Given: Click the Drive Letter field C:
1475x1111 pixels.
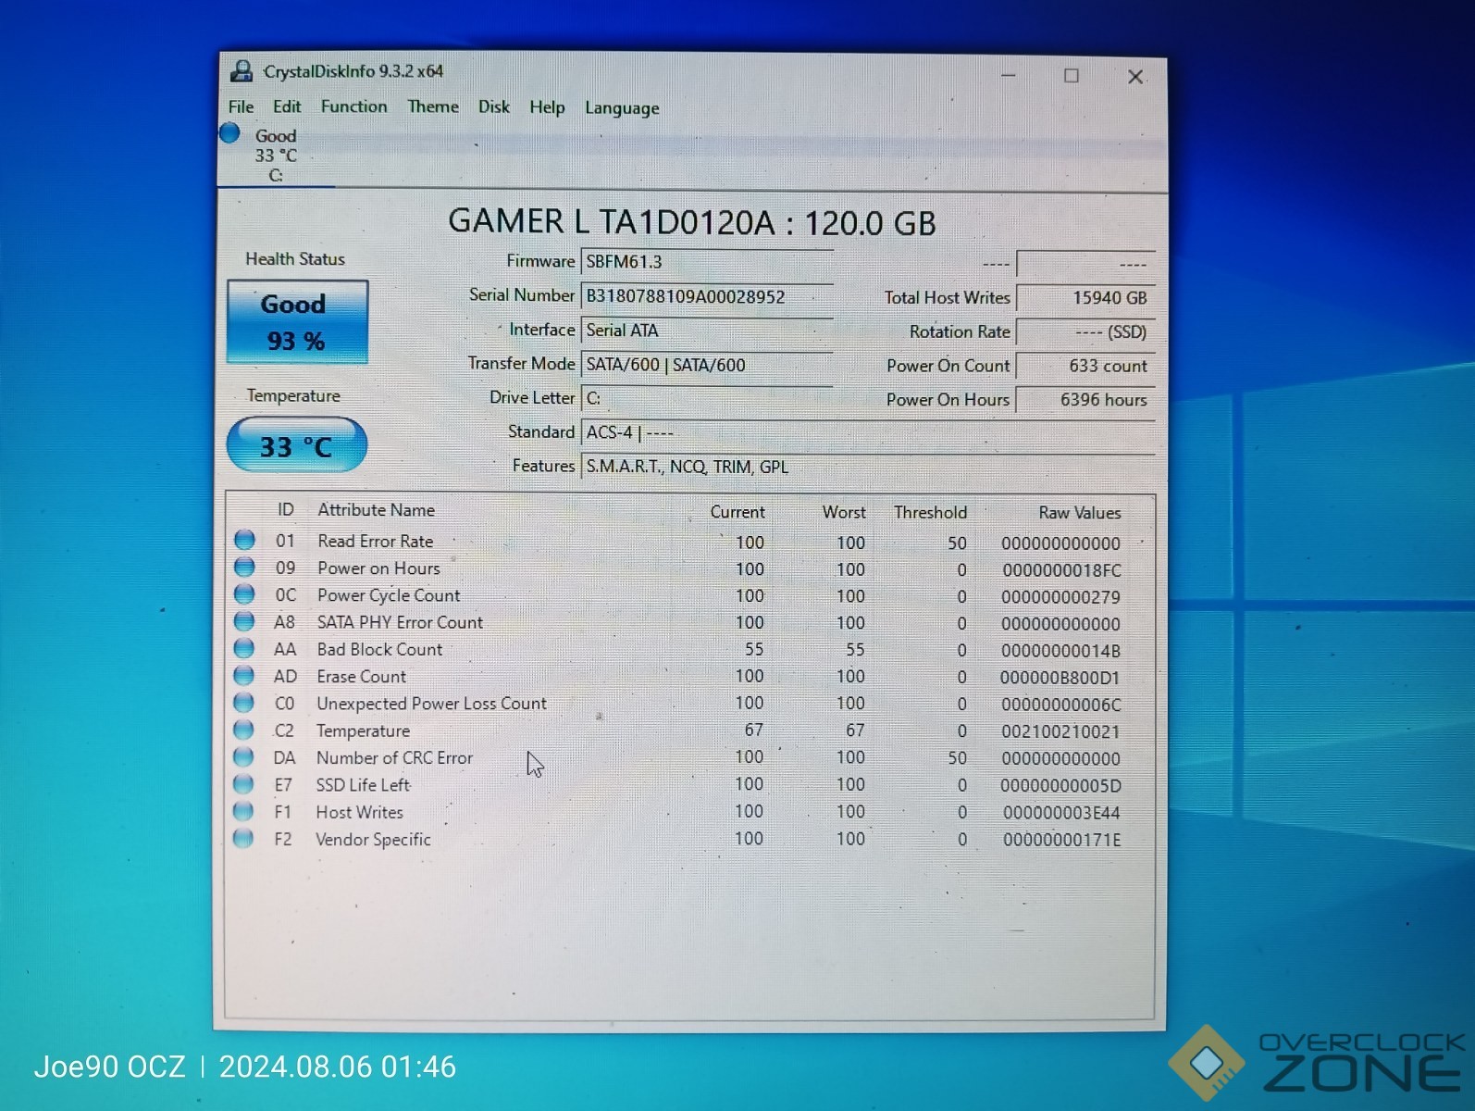Looking at the screenshot, I should click(707, 398).
